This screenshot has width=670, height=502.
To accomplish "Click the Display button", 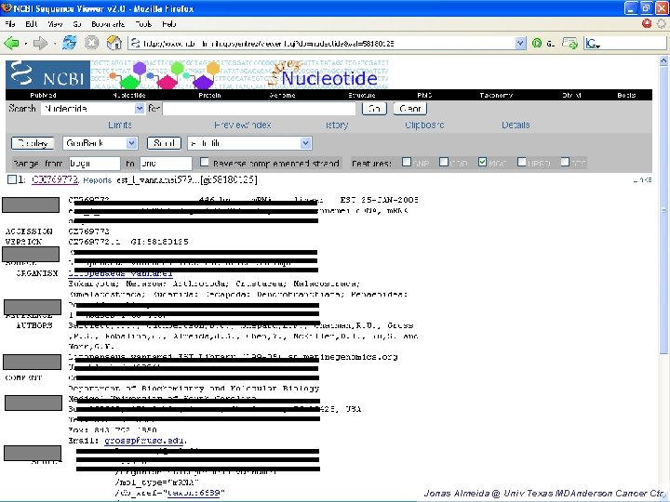I will pyautogui.click(x=33, y=143).
